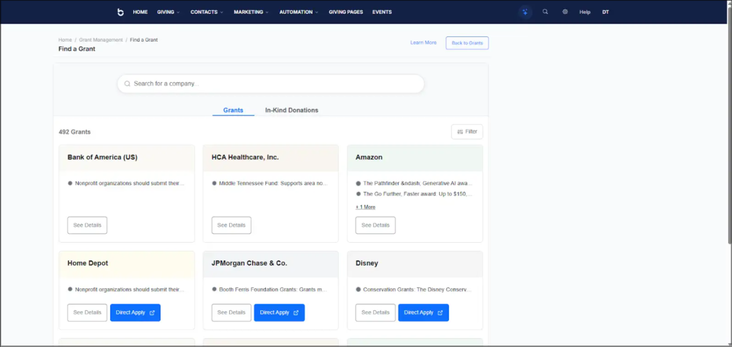Open the settings gear icon

coord(565,12)
